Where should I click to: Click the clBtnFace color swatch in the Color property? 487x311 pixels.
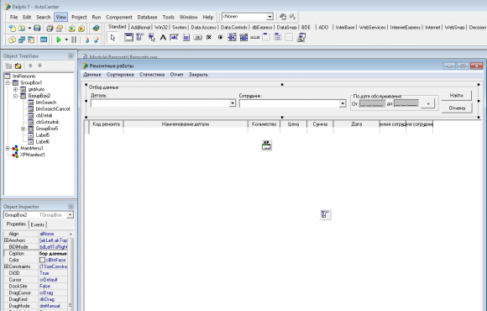click(43, 260)
